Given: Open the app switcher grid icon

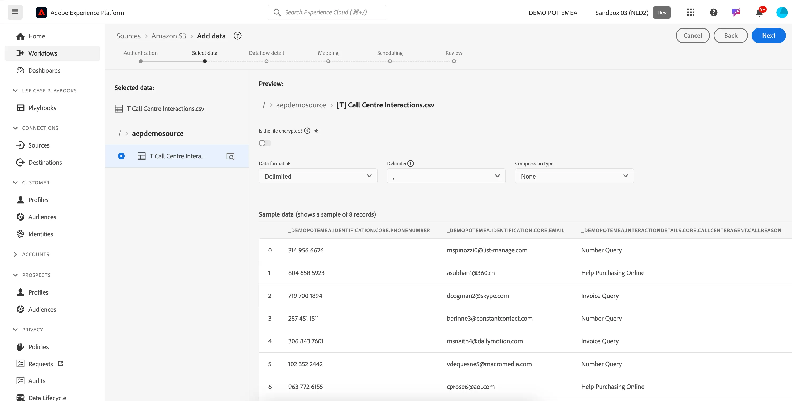Looking at the screenshot, I should [690, 12].
